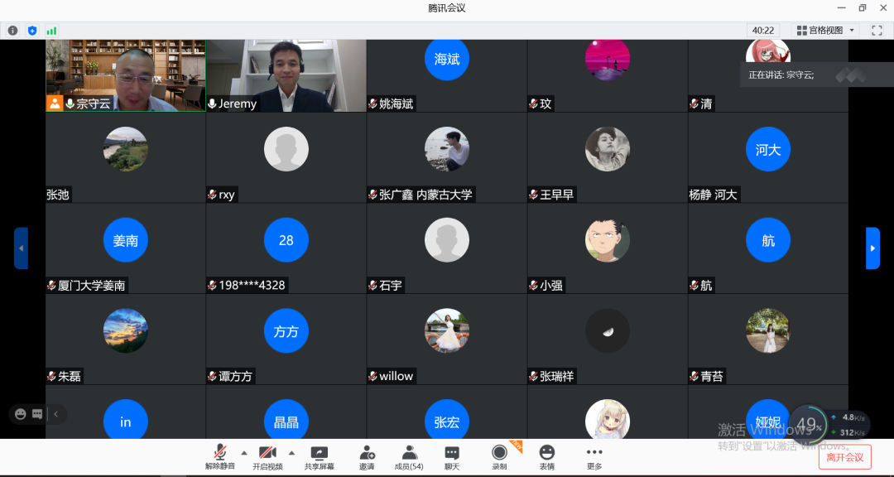Start 录制 recording
Screen dimensions: 894x477
[499, 457]
